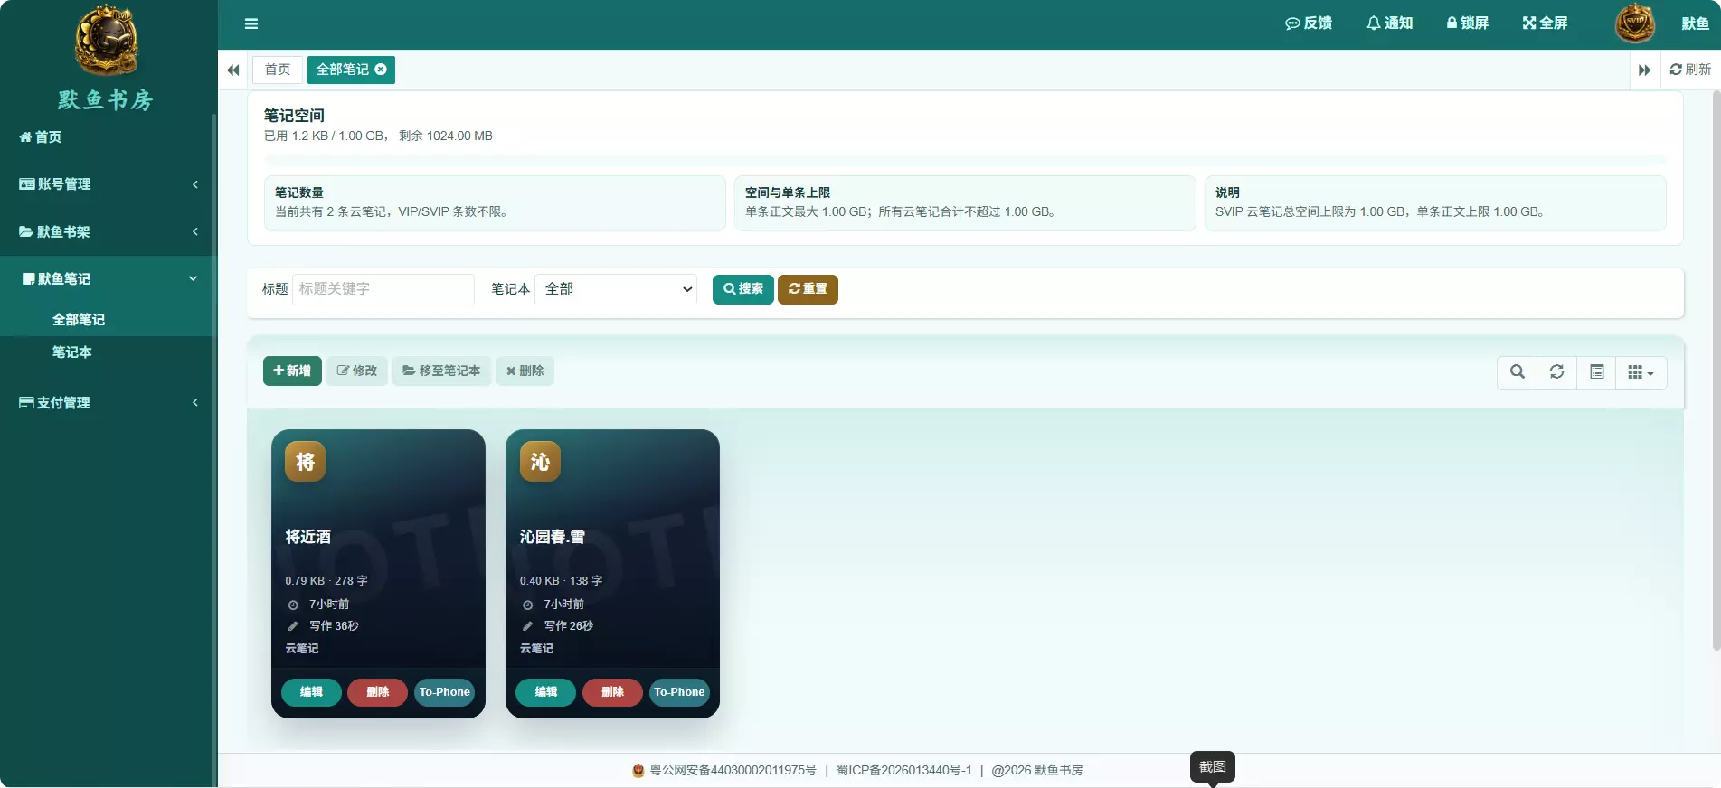The height and width of the screenshot is (788, 1721).
Task: Click the 将 badge on first card
Action: [x=306, y=462]
